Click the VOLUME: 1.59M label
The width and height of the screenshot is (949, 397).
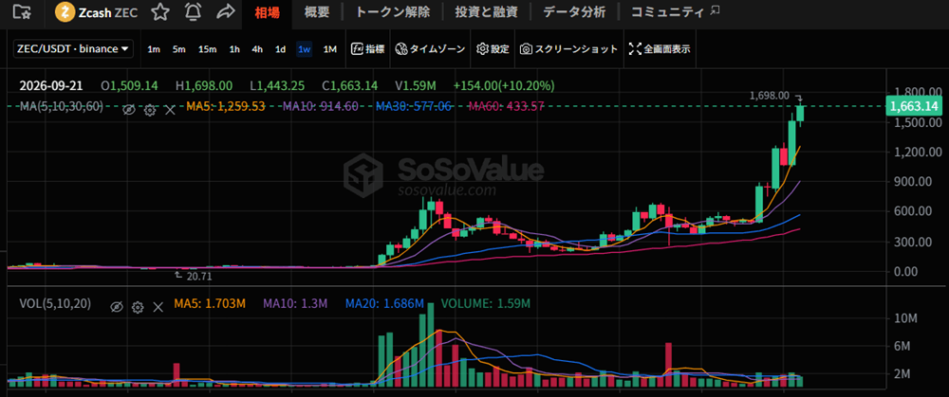point(486,304)
